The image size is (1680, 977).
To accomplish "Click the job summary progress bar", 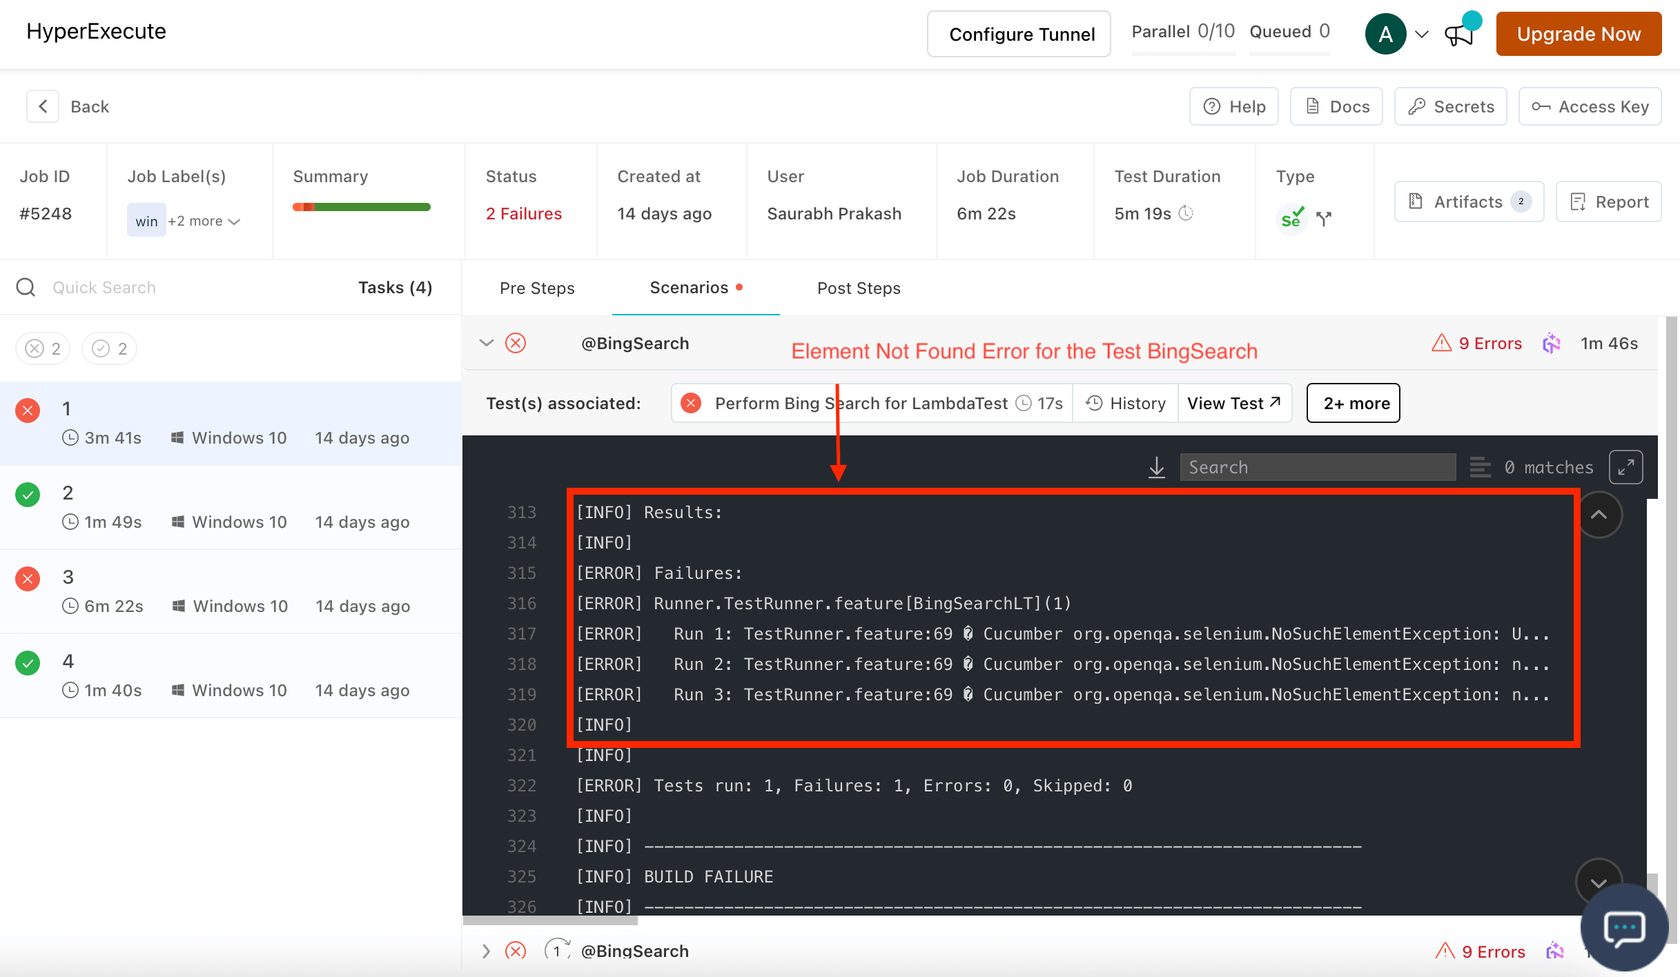I will tap(362, 206).
